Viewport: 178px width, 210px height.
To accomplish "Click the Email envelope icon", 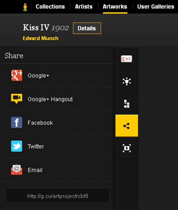I will (17, 169).
